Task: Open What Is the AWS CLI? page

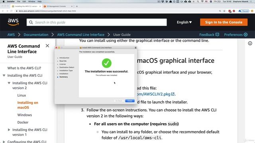Action: [x=24, y=68]
